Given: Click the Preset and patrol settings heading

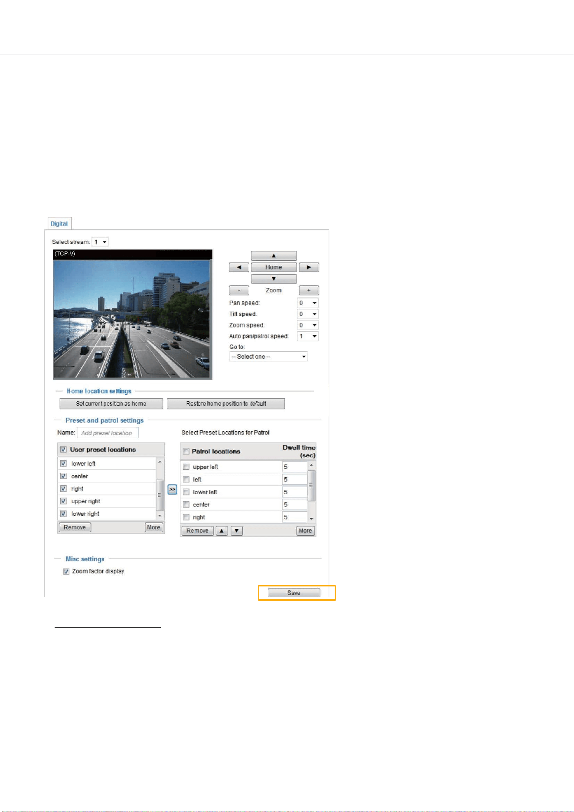Looking at the screenshot, I should (x=104, y=420).
